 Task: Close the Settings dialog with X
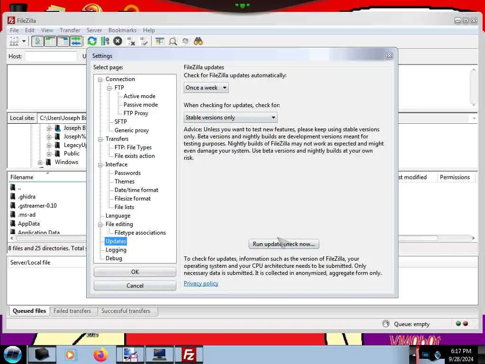(x=389, y=56)
